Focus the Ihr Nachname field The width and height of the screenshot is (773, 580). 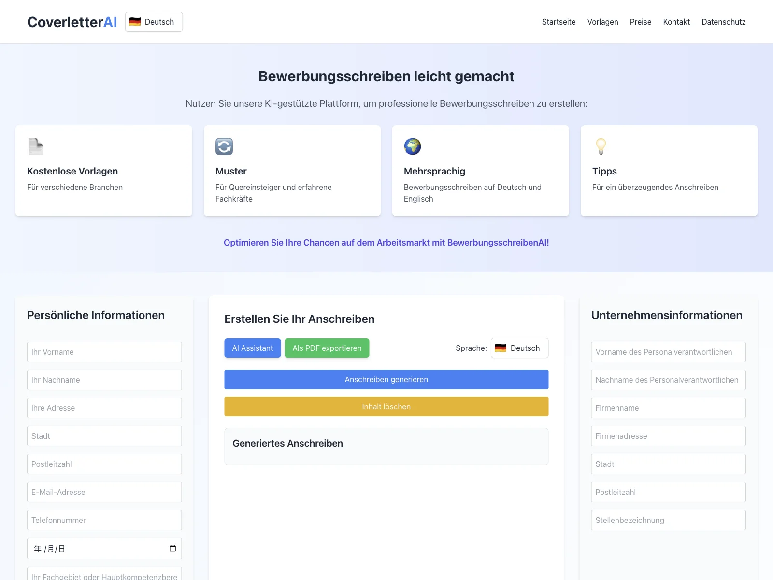tap(104, 380)
